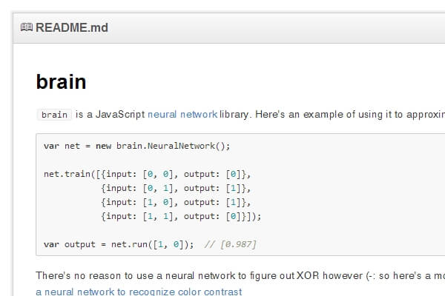The height and width of the screenshot is (296, 445).
Task: Click the brain heading
Action: (x=61, y=82)
